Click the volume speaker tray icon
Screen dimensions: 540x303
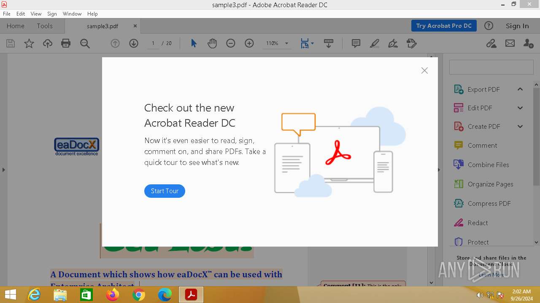(480, 295)
